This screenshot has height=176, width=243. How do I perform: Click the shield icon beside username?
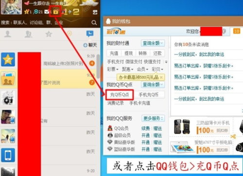(x=224, y=31)
